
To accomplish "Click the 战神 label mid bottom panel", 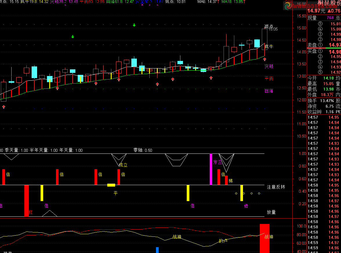I will pos(177,237).
